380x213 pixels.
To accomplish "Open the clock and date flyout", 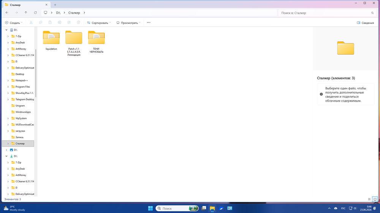I will click(366, 208).
